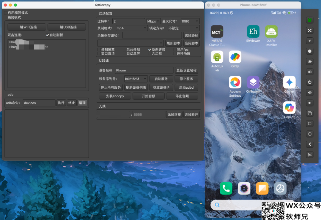Click the 选择路径 button
Image resolution: width=321 pixels, height=220 pixels.
[191, 36]
